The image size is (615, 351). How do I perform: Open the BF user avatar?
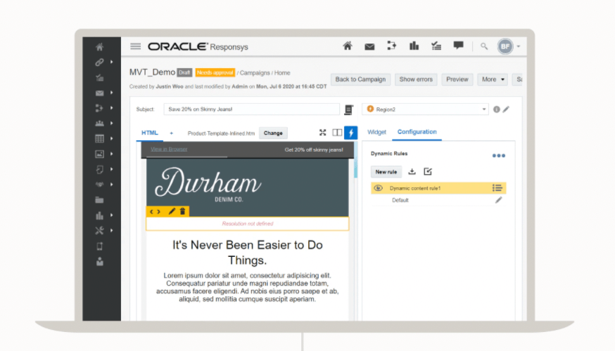pos(505,46)
